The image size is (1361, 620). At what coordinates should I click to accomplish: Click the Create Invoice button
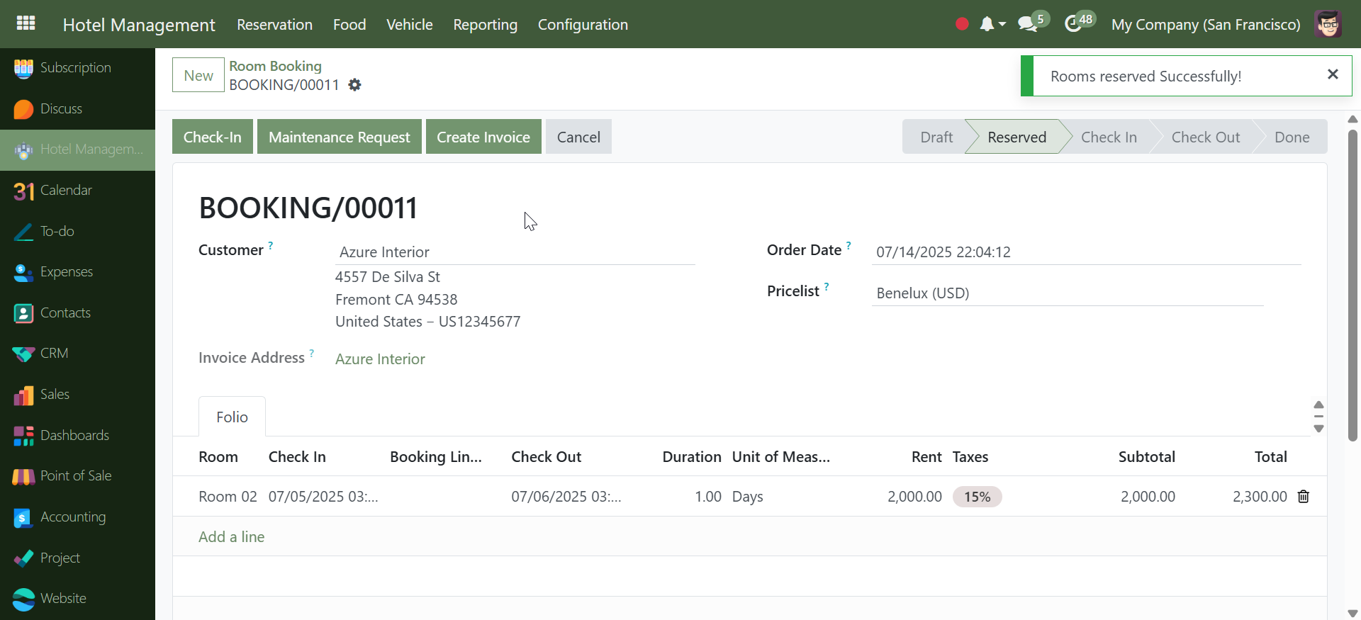pyautogui.click(x=483, y=137)
